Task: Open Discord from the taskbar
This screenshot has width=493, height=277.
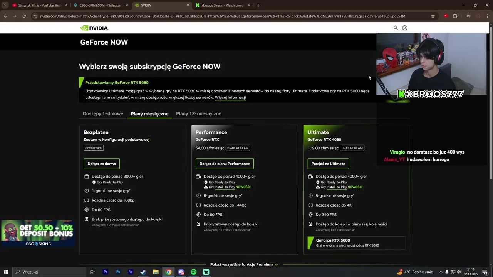Action: [x=181, y=272]
